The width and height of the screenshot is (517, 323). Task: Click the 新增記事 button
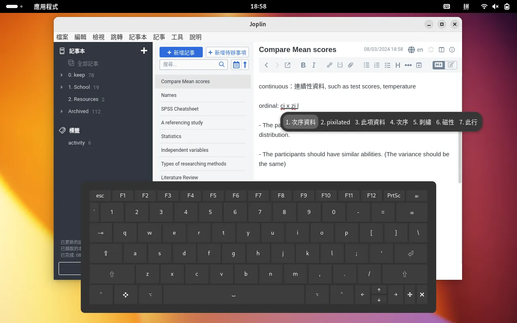coord(181,52)
